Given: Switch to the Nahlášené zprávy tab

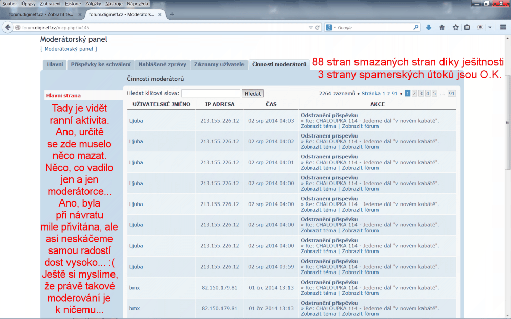Looking at the screenshot, I should [x=163, y=65].
